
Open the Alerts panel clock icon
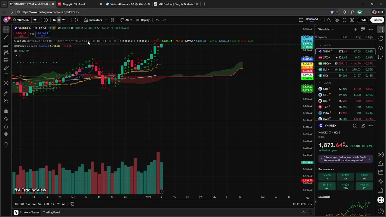coord(381,39)
